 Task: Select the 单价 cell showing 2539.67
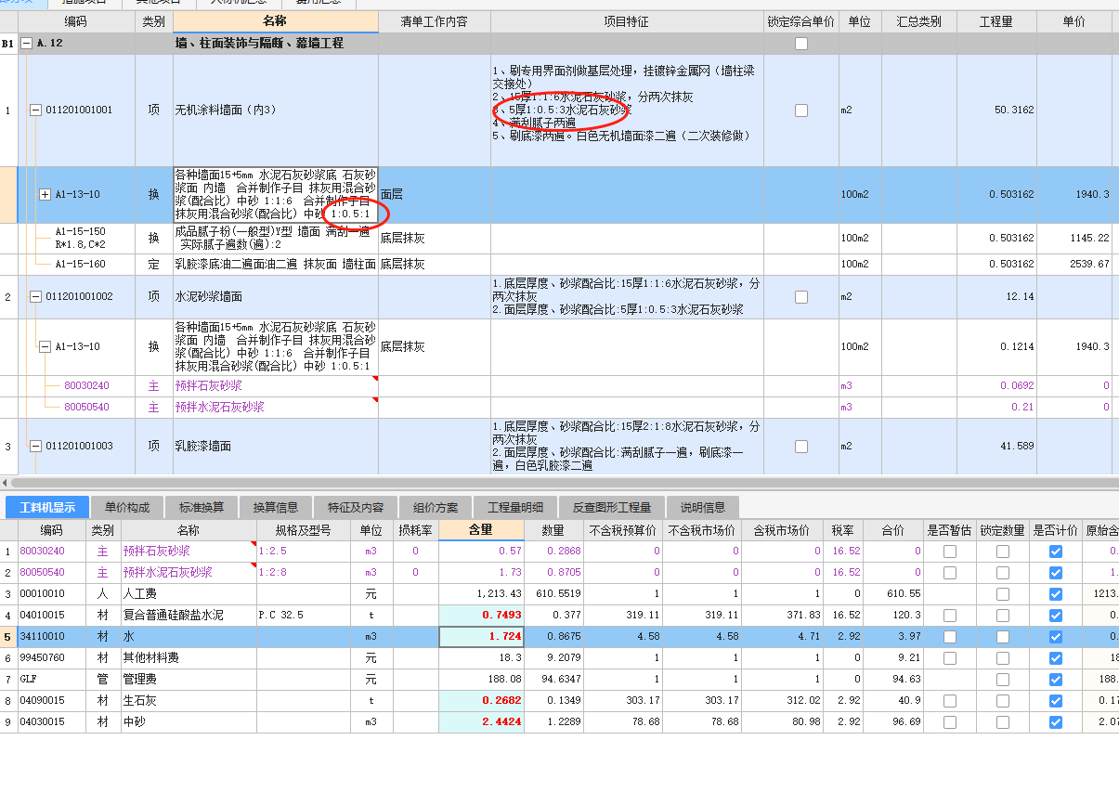click(x=1074, y=265)
